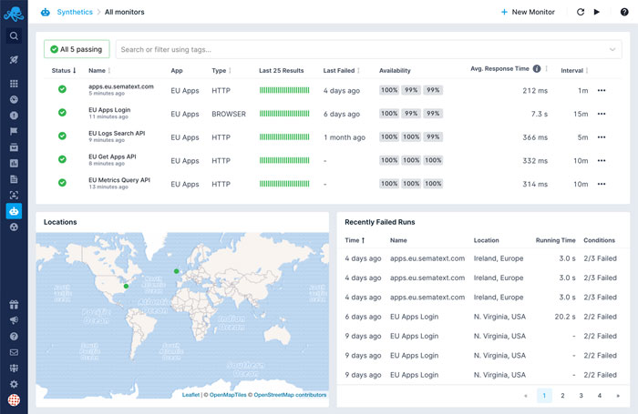Open the rocket icon in sidebar
This screenshot has height=414, width=638.
(x=14, y=59)
